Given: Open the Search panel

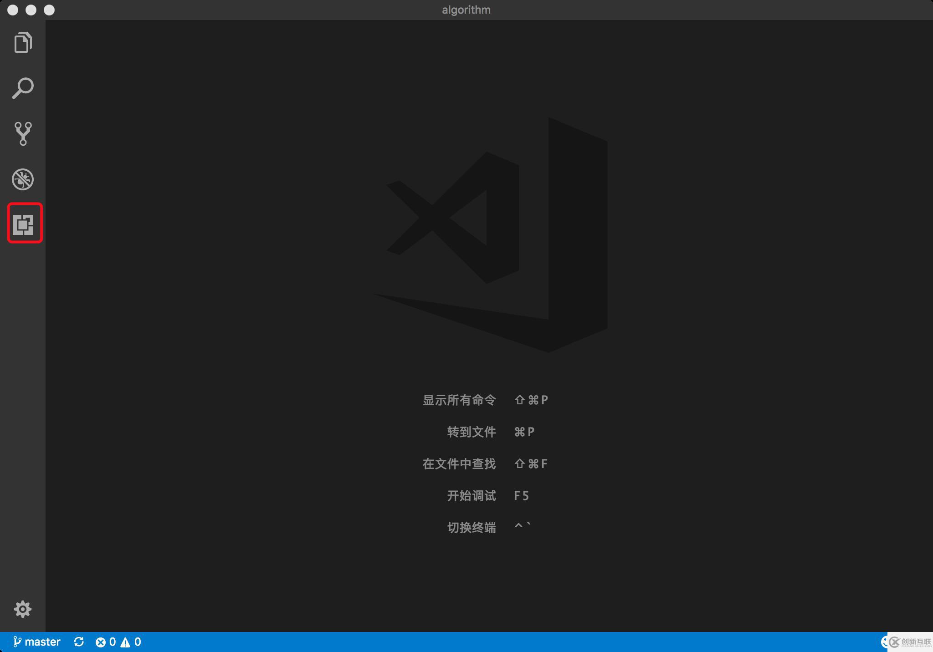Looking at the screenshot, I should click(23, 88).
